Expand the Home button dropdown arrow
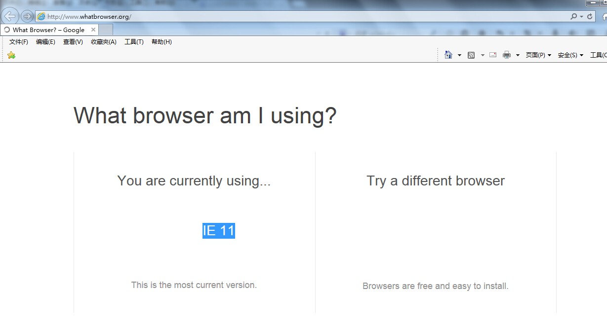Screen dimensions: 607x325 tap(459, 55)
